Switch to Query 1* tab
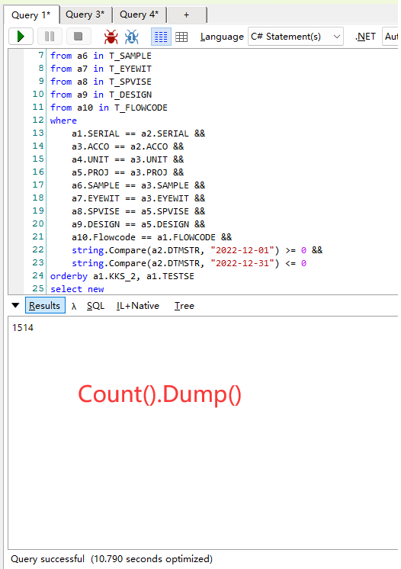Screen dimensions: 401x569 (x=31, y=15)
